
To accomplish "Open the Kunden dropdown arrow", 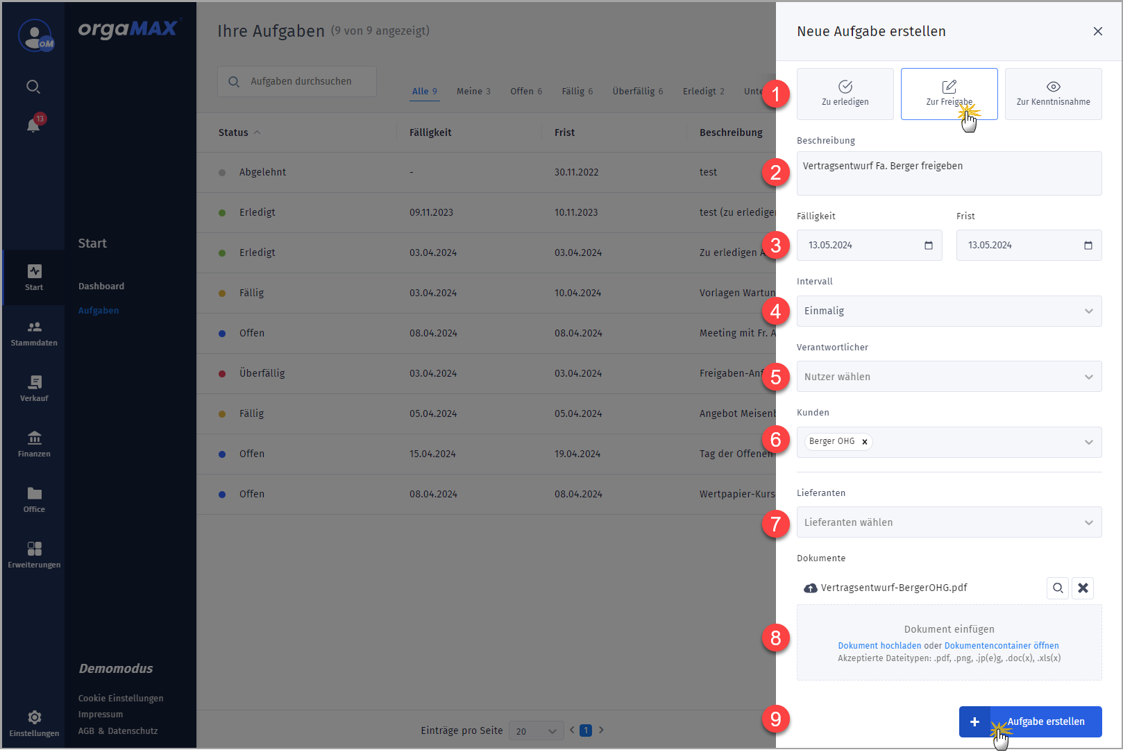I will pos(1089,442).
